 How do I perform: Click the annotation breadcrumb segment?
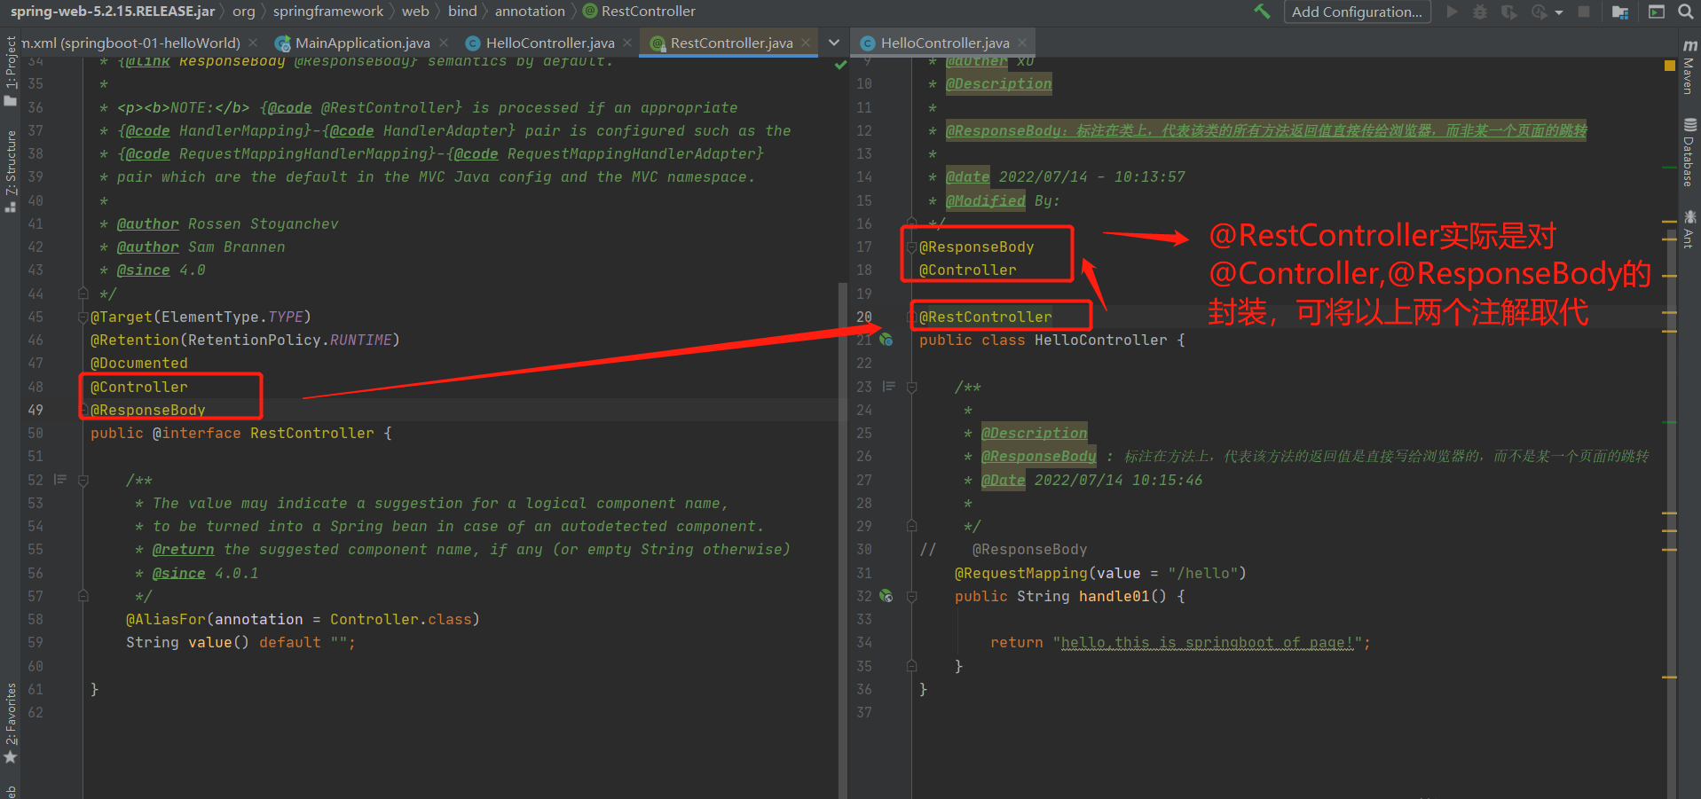pos(530,12)
